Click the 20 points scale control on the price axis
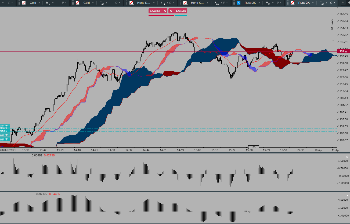This screenshot has height=224, width=350. point(333,24)
